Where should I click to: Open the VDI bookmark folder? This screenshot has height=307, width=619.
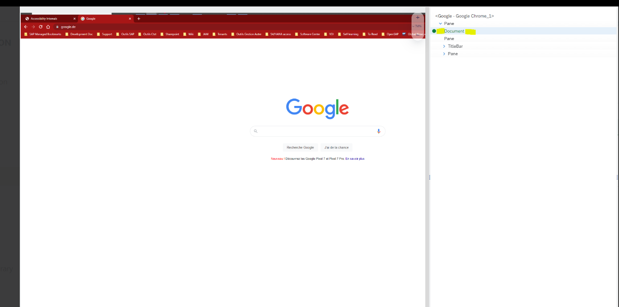[x=329, y=34]
